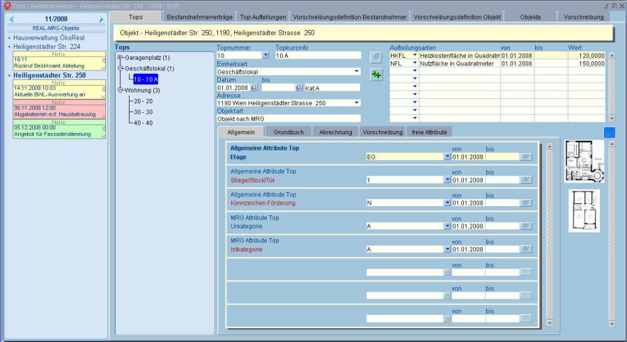
Task: Open the upper floor plan thumbnail
Action: [x=585, y=161]
